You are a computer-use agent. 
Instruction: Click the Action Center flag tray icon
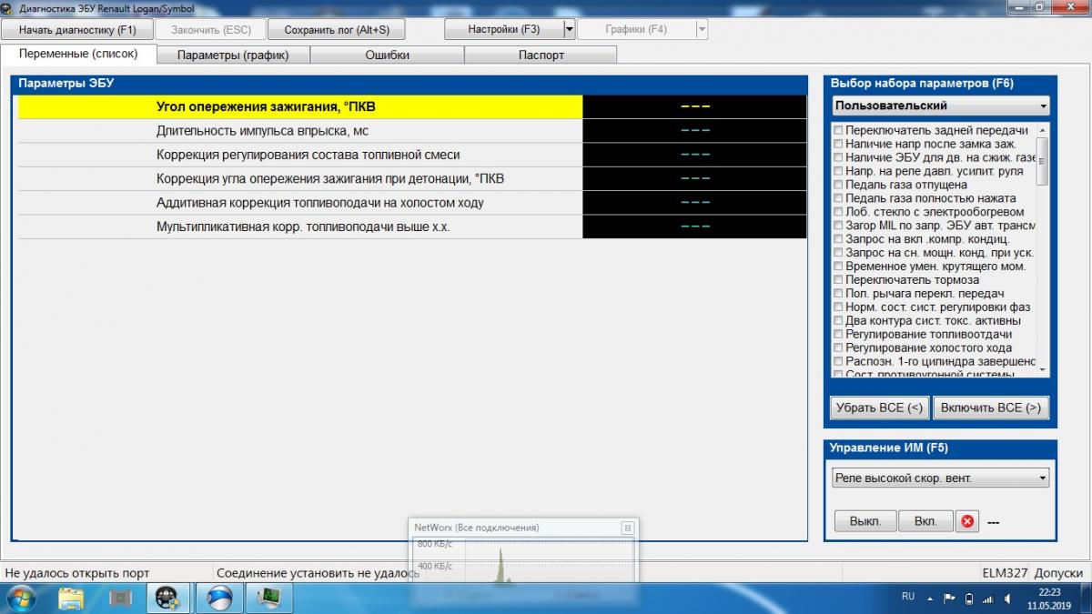(949, 598)
